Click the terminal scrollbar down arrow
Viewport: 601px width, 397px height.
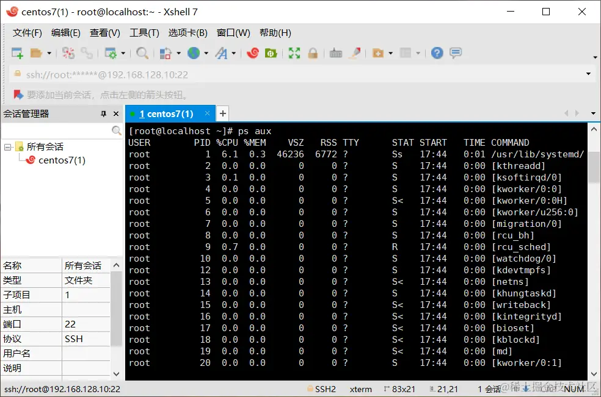(x=594, y=374)
